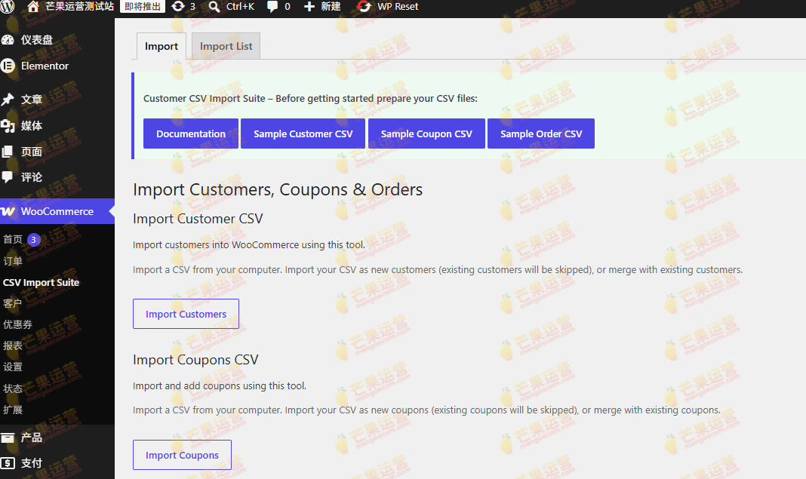The height and width of the screenshot is (479, 806).
Task: Click the payments dollar icon
Action: [x=8, y=463]
